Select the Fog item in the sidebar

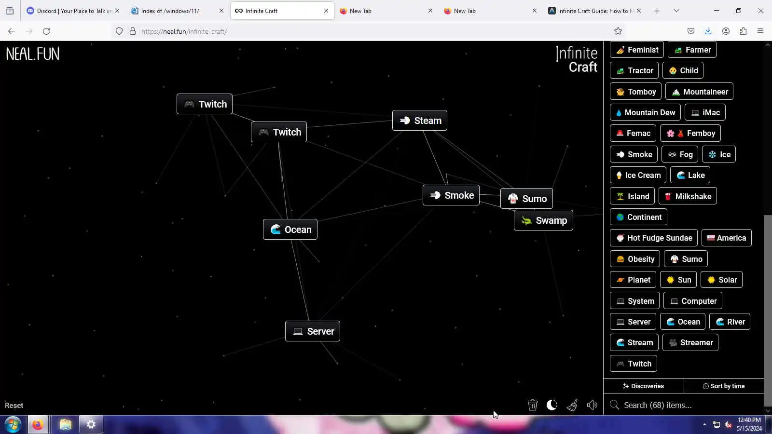tap(680, 154)
